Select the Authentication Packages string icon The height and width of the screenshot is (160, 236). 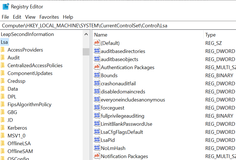tap(97, 67)
